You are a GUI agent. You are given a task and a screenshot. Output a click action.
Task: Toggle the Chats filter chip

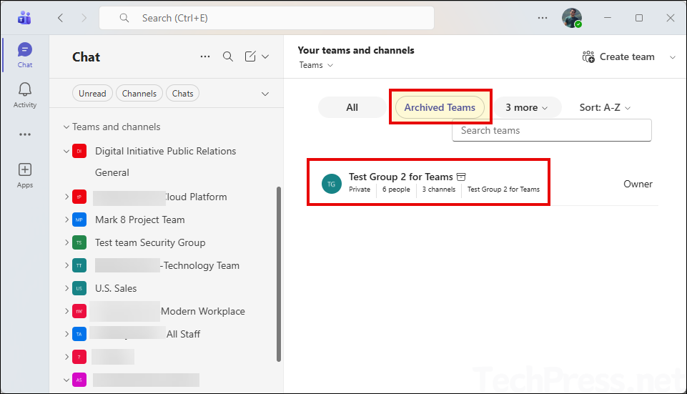[x=183, y=94]
